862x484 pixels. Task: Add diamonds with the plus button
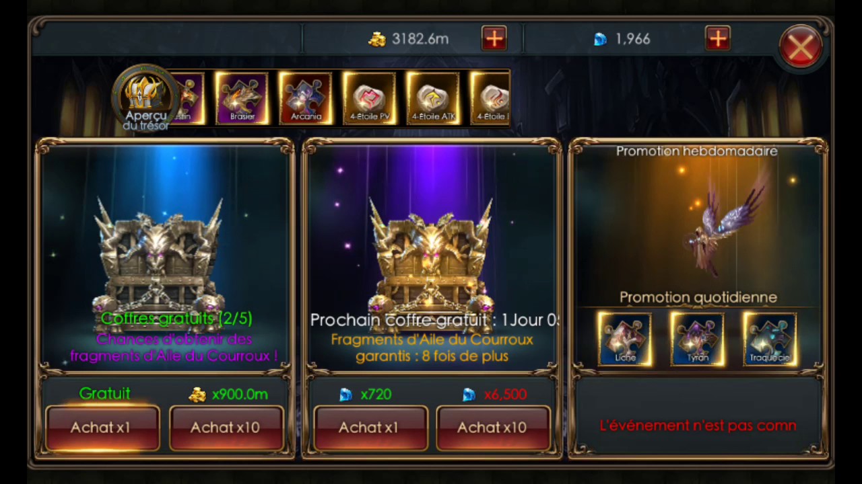coord(718,38)
